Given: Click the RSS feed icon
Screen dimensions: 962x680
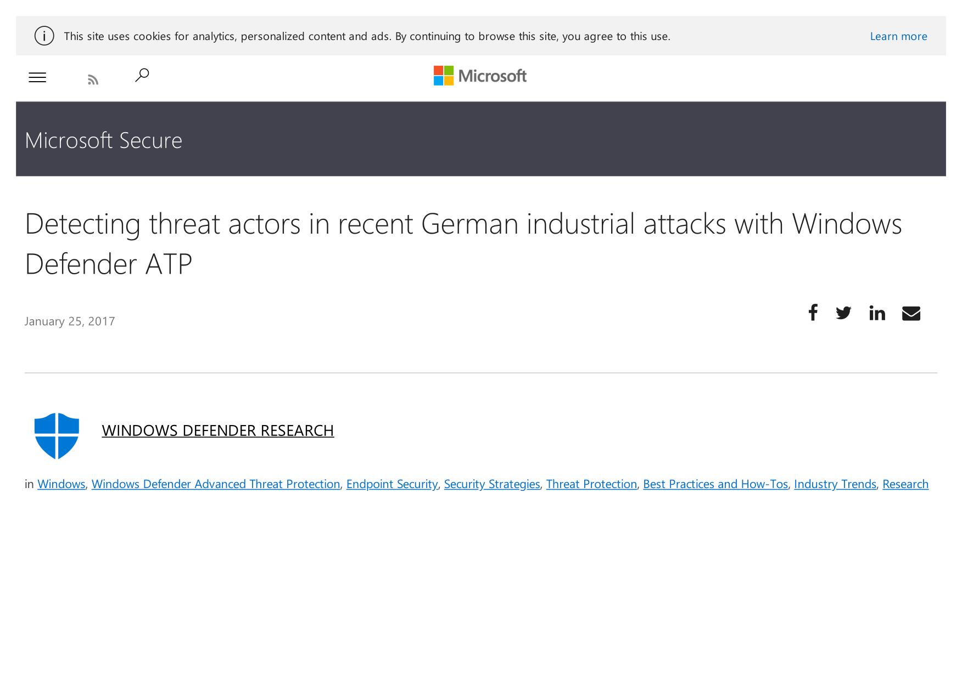Looking at the screenshot, I should coord(93,80).
